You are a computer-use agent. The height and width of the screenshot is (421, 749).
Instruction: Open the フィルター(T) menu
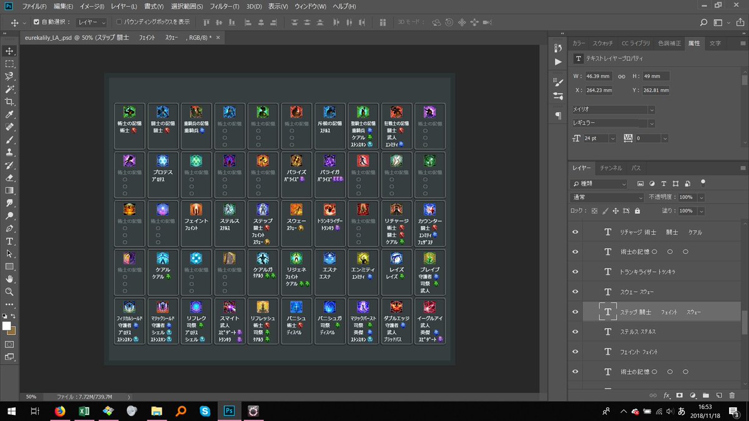click(x=223, y=6)
